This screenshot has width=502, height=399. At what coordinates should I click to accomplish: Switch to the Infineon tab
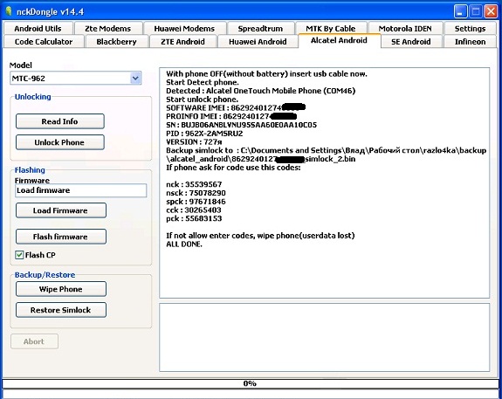point(470,42)
